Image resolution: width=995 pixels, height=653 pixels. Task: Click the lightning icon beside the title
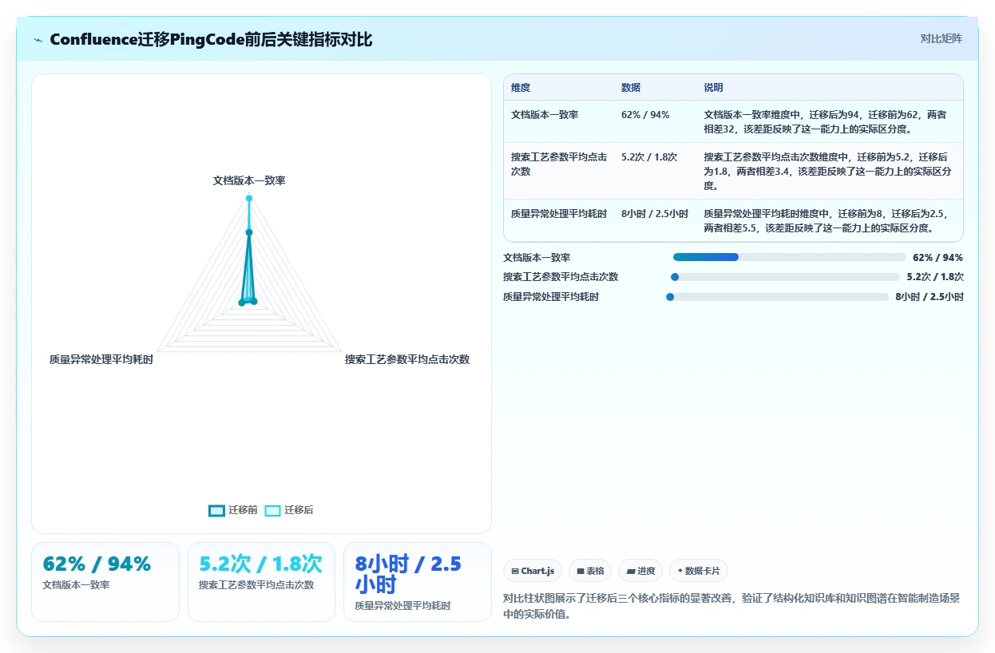[x=38, y=40]
